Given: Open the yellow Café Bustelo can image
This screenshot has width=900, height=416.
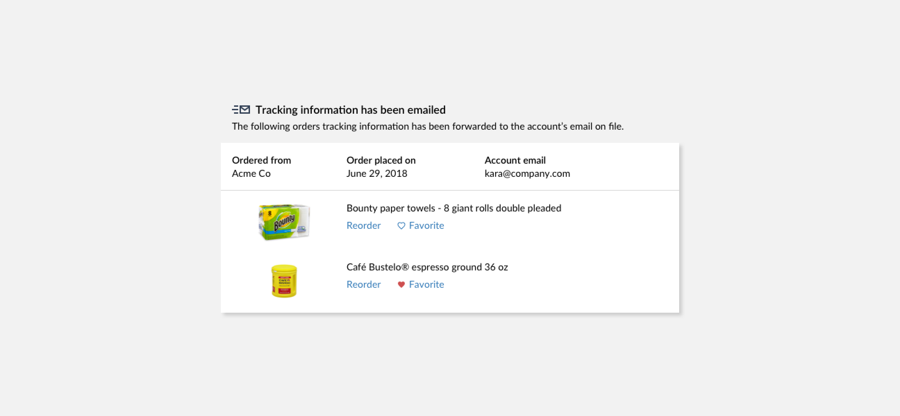Looking at the screenshot, I should click(284, 281).
